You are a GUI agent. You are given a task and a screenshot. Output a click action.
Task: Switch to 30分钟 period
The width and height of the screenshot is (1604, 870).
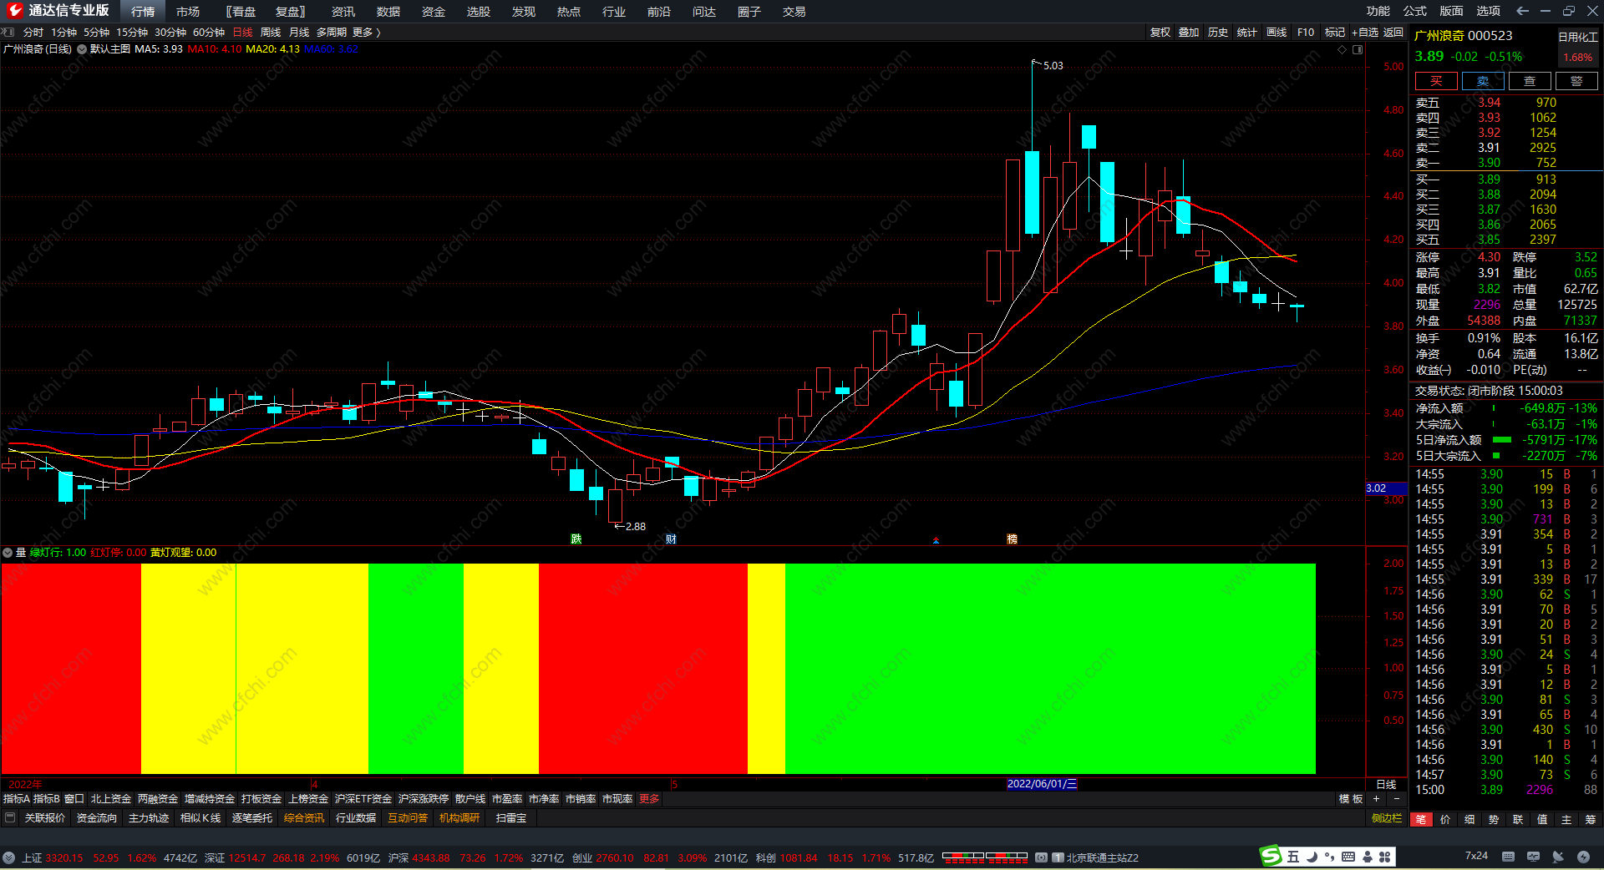170,33
